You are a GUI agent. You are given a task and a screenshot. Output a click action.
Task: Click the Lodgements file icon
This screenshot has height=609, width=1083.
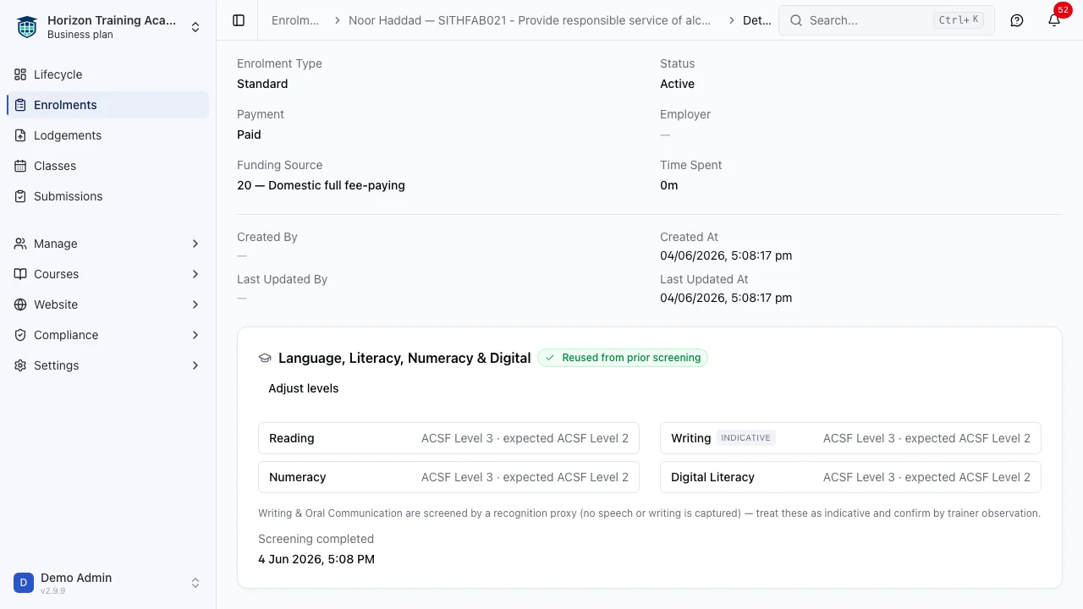20,135
